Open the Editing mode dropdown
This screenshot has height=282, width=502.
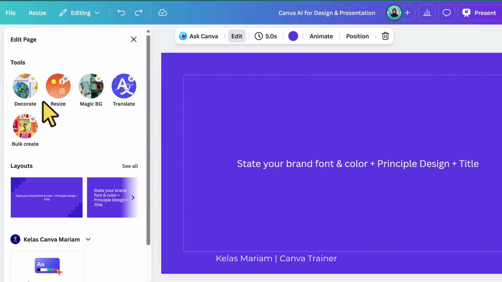tap(79, 13)
